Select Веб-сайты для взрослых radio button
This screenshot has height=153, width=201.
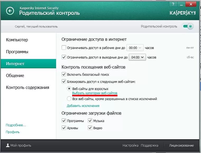click(x=69, y=89)
